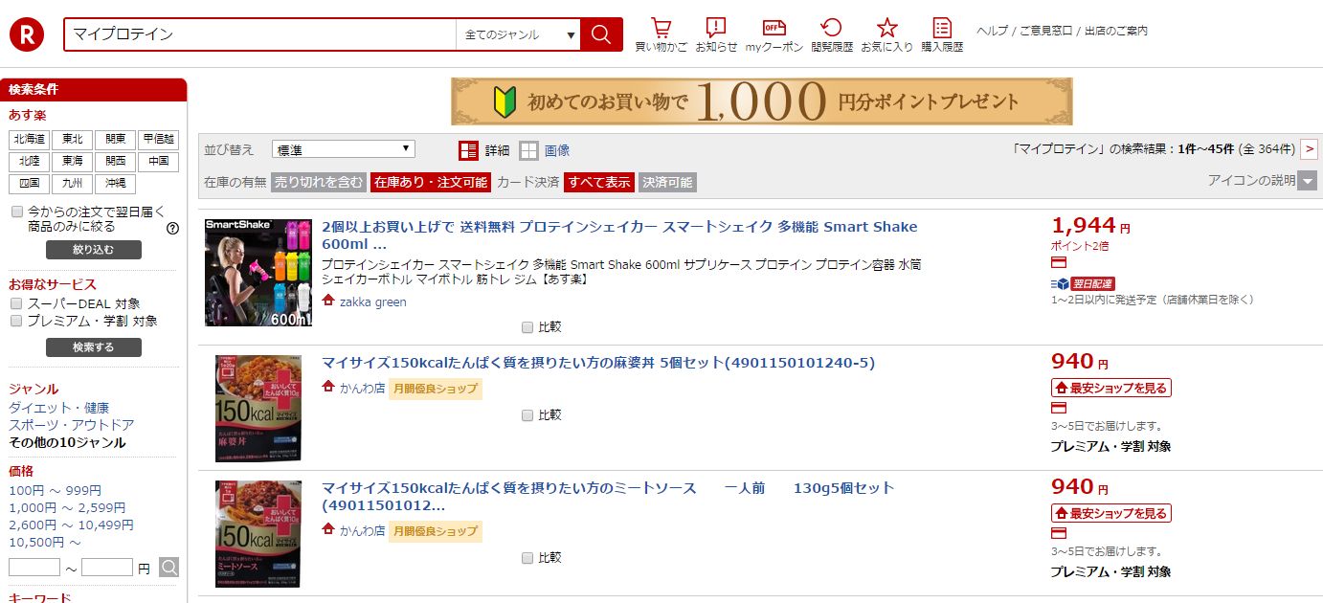Open ダイエット・健康 genre link
The image size is (1323, 603).
(59, 408)
